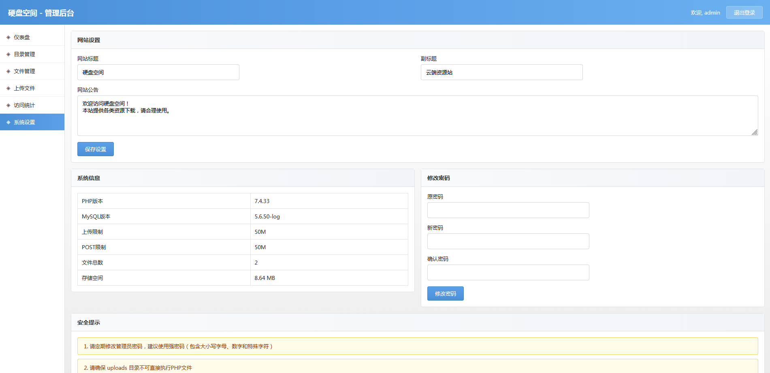This screenshot has height=373, width=770.
Task: Submit with the 修改密码 button
Action: [445, 293]
